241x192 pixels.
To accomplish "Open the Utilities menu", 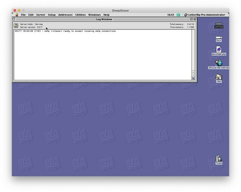I will tap(80, 15).
